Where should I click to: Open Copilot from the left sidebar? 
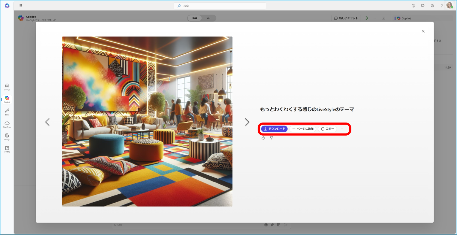(x=7, y=100)
